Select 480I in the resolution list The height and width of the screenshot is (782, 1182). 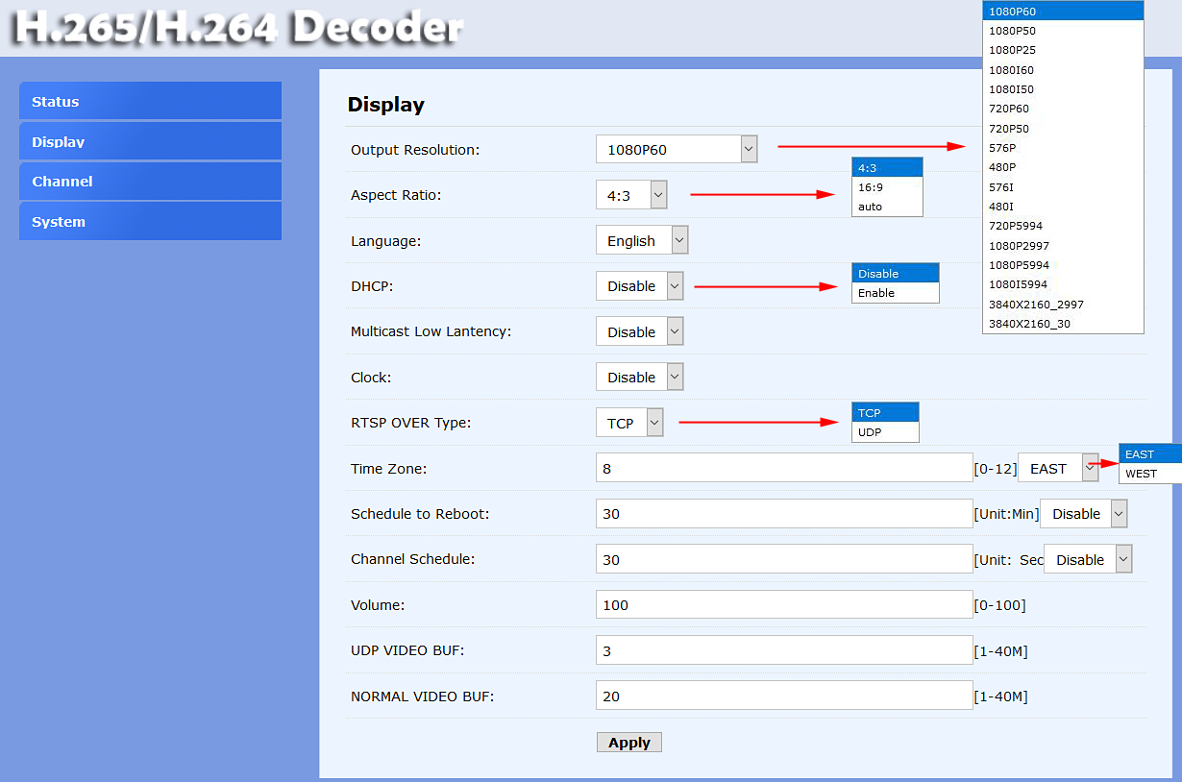(x=1063, y=207)
